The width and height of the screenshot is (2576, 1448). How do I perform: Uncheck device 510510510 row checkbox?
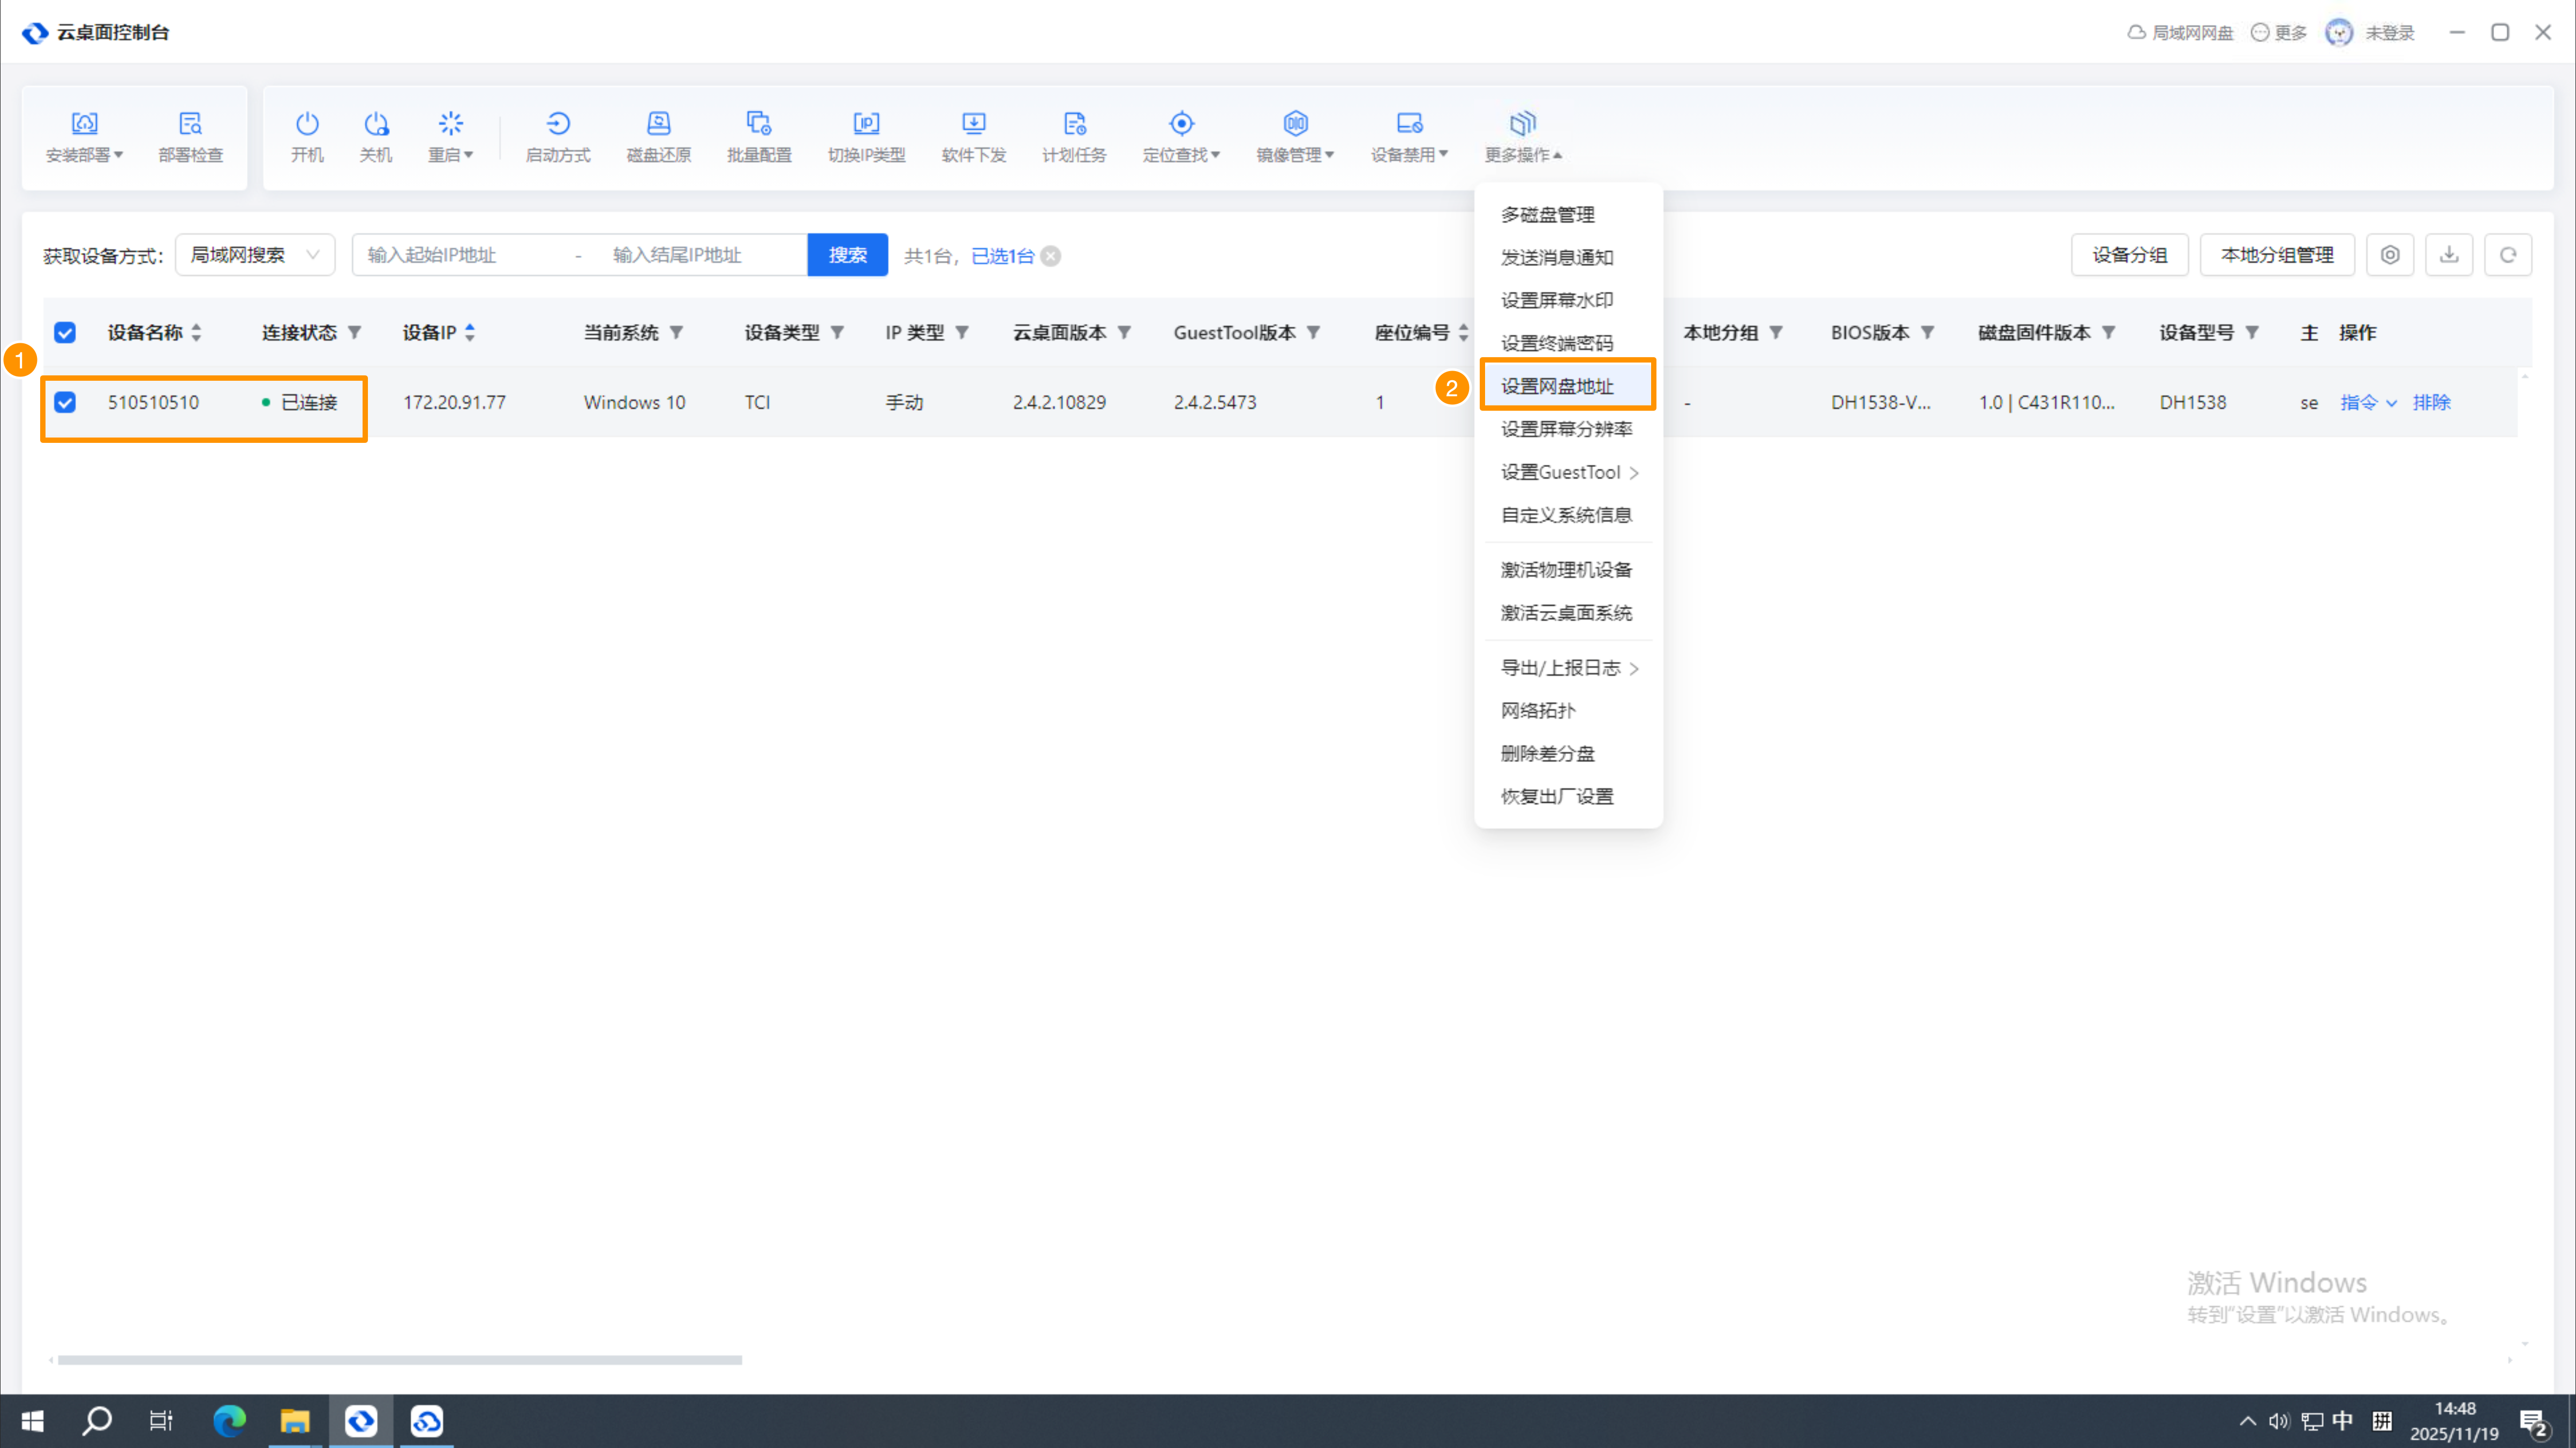coord(65,402)
